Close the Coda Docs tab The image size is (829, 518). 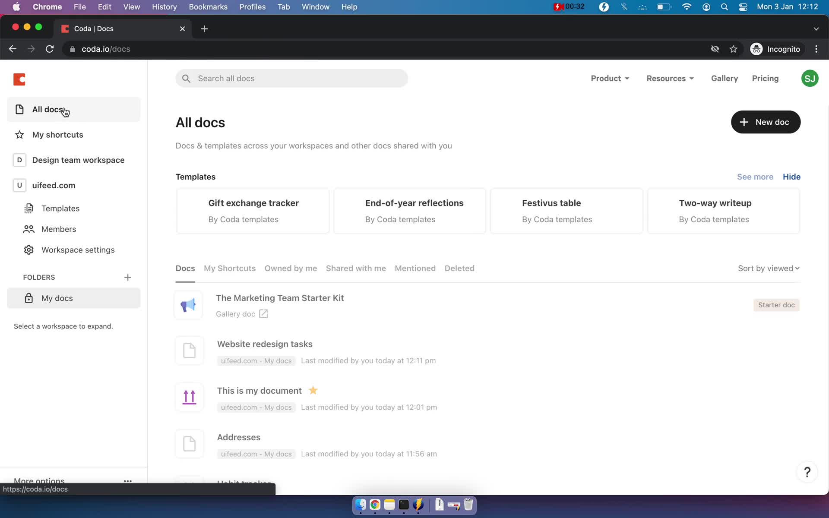pos(182,28)
